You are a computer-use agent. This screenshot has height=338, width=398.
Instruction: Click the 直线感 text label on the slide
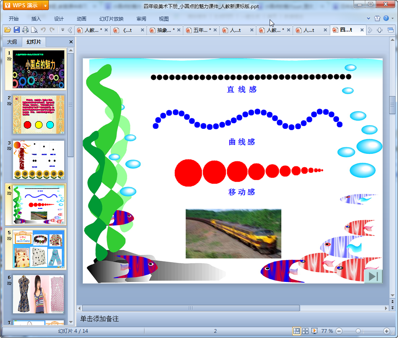coord(242,89)
